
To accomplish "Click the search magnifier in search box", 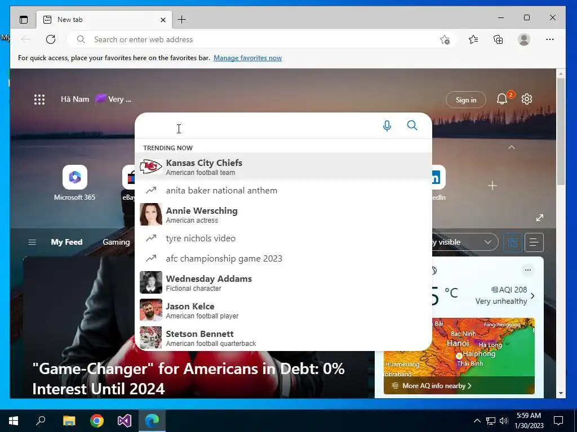I will coord(412,125).
